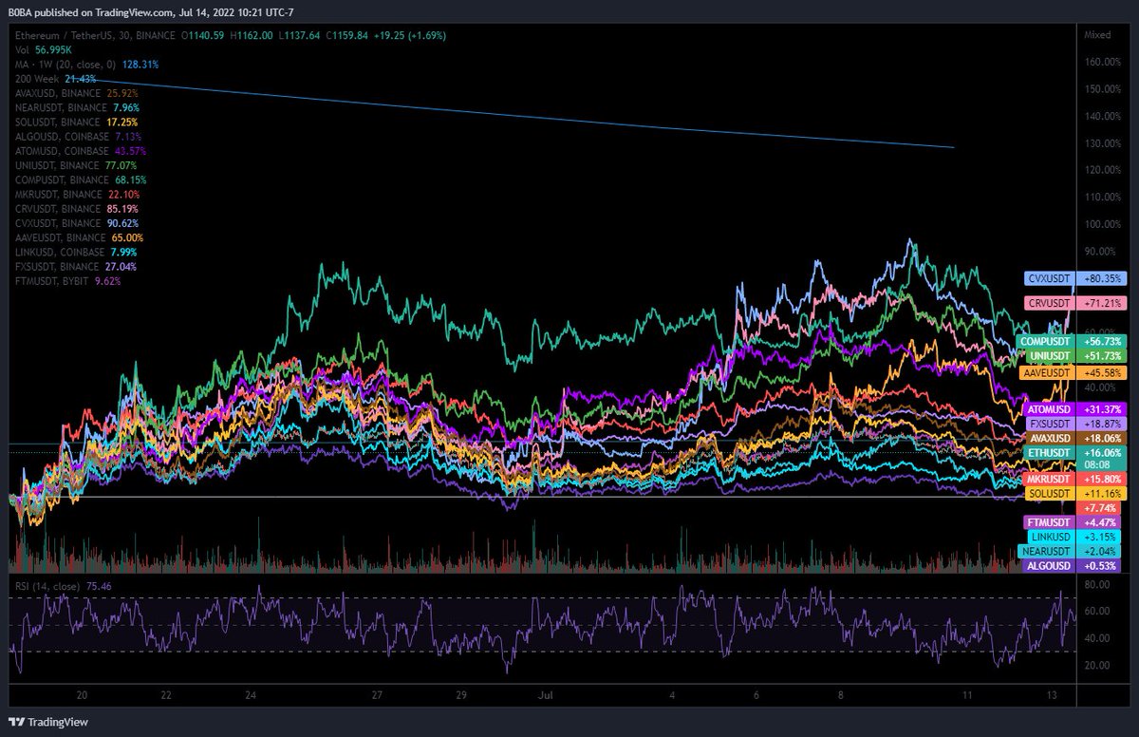This screenshot has height=737, width=1139.
Task: Click ATOMUSD, COINBASE 43.57% in the legend
Action: coord(81,151)
